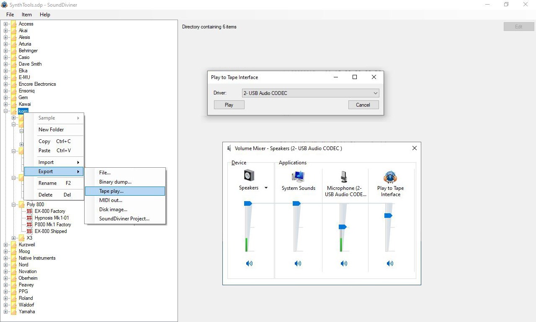Click the Microphone volume slider handle
The image size is (536, 322).
pyautogui.click(x=343, y=227)
